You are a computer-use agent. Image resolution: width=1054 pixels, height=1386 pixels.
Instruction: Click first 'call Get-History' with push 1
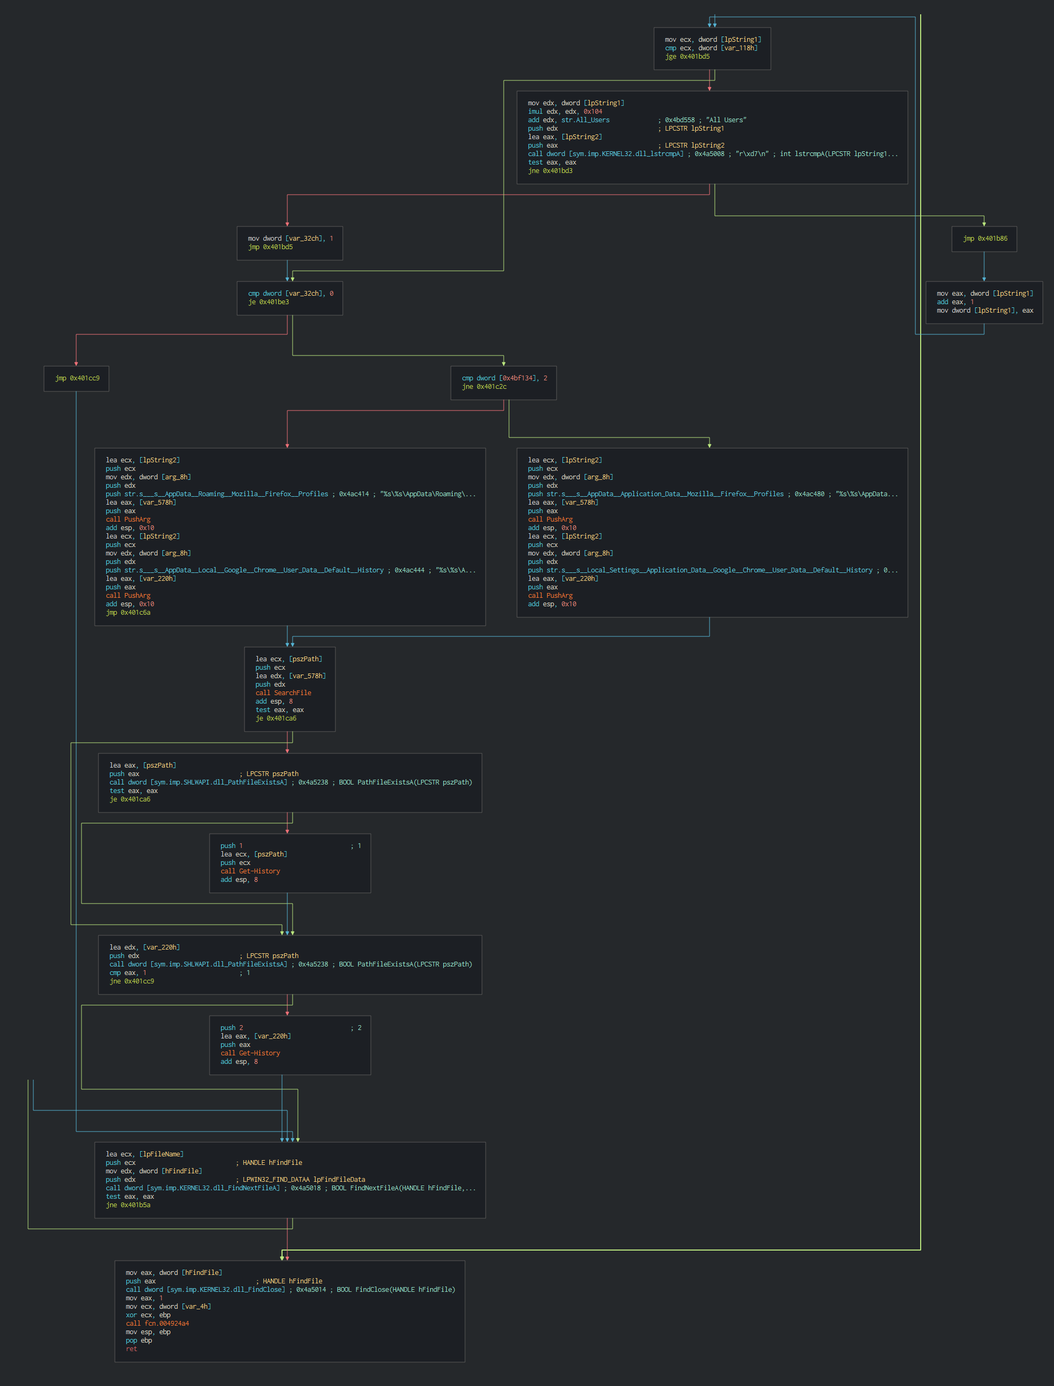click(x=250, y=871)
